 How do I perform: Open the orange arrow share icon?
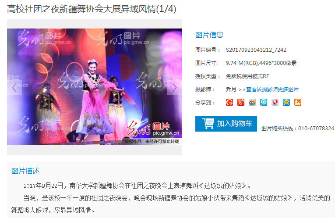tap(298, 102)
